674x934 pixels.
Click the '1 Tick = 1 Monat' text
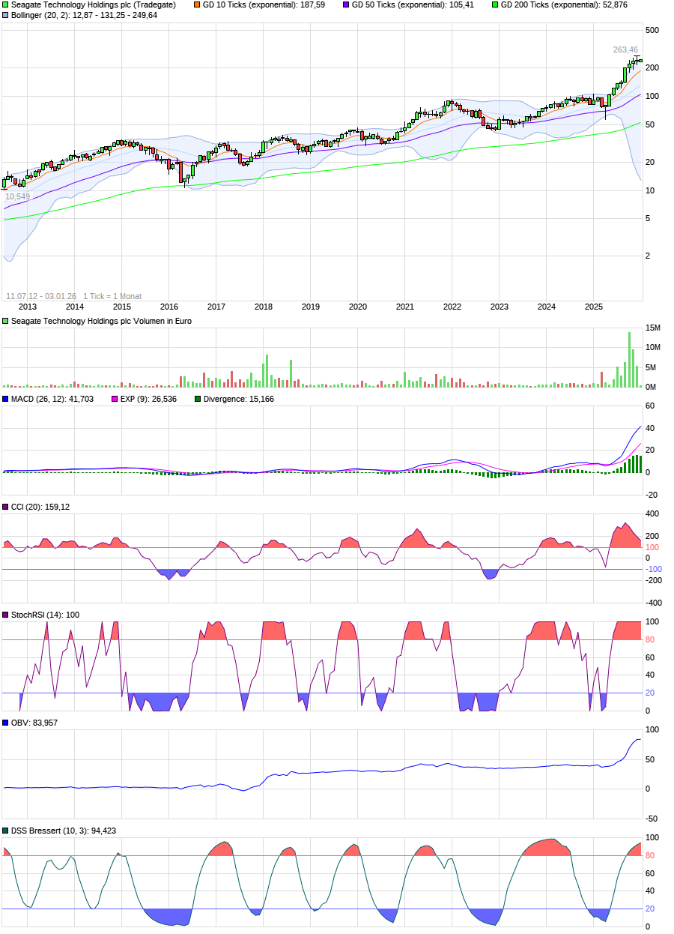112,296
